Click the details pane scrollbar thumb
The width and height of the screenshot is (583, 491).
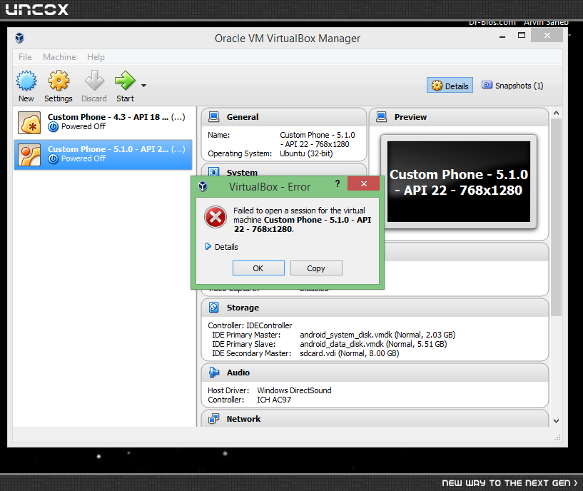coord(556,217)
